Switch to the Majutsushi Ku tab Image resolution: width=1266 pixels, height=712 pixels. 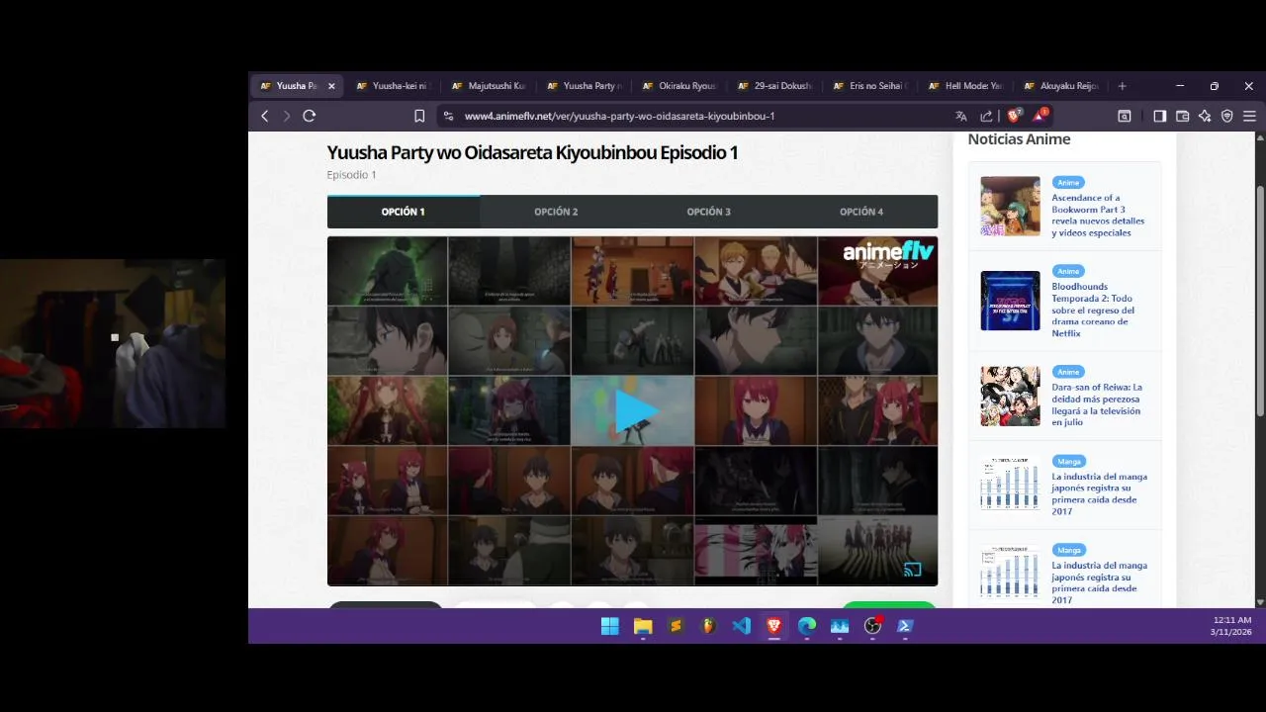[x=488, y=86]
